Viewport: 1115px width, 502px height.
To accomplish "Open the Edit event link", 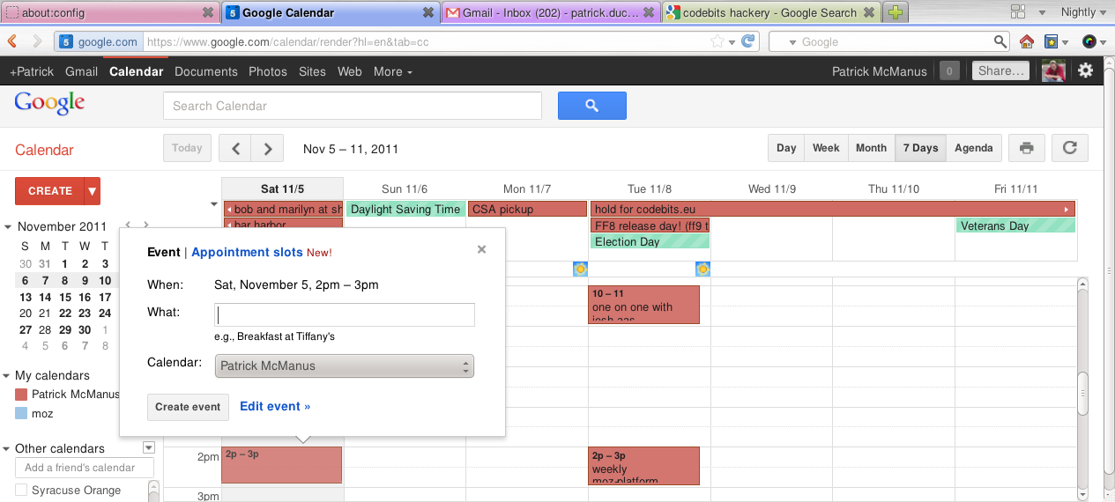I will (x=275, y=406).
